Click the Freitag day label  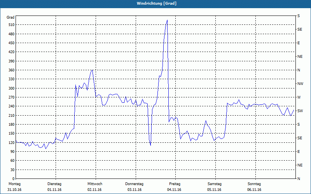pyautogui.click(x=175, y=184)
